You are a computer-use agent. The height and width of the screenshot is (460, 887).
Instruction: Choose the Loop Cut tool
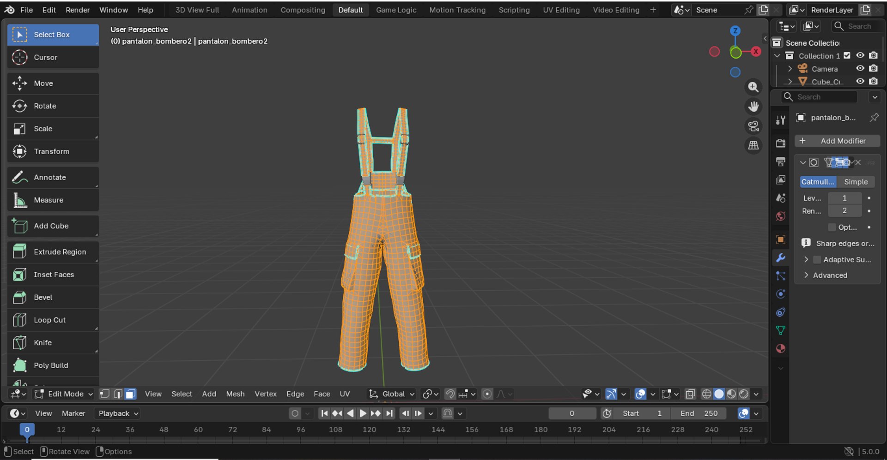tap(53, 320)
